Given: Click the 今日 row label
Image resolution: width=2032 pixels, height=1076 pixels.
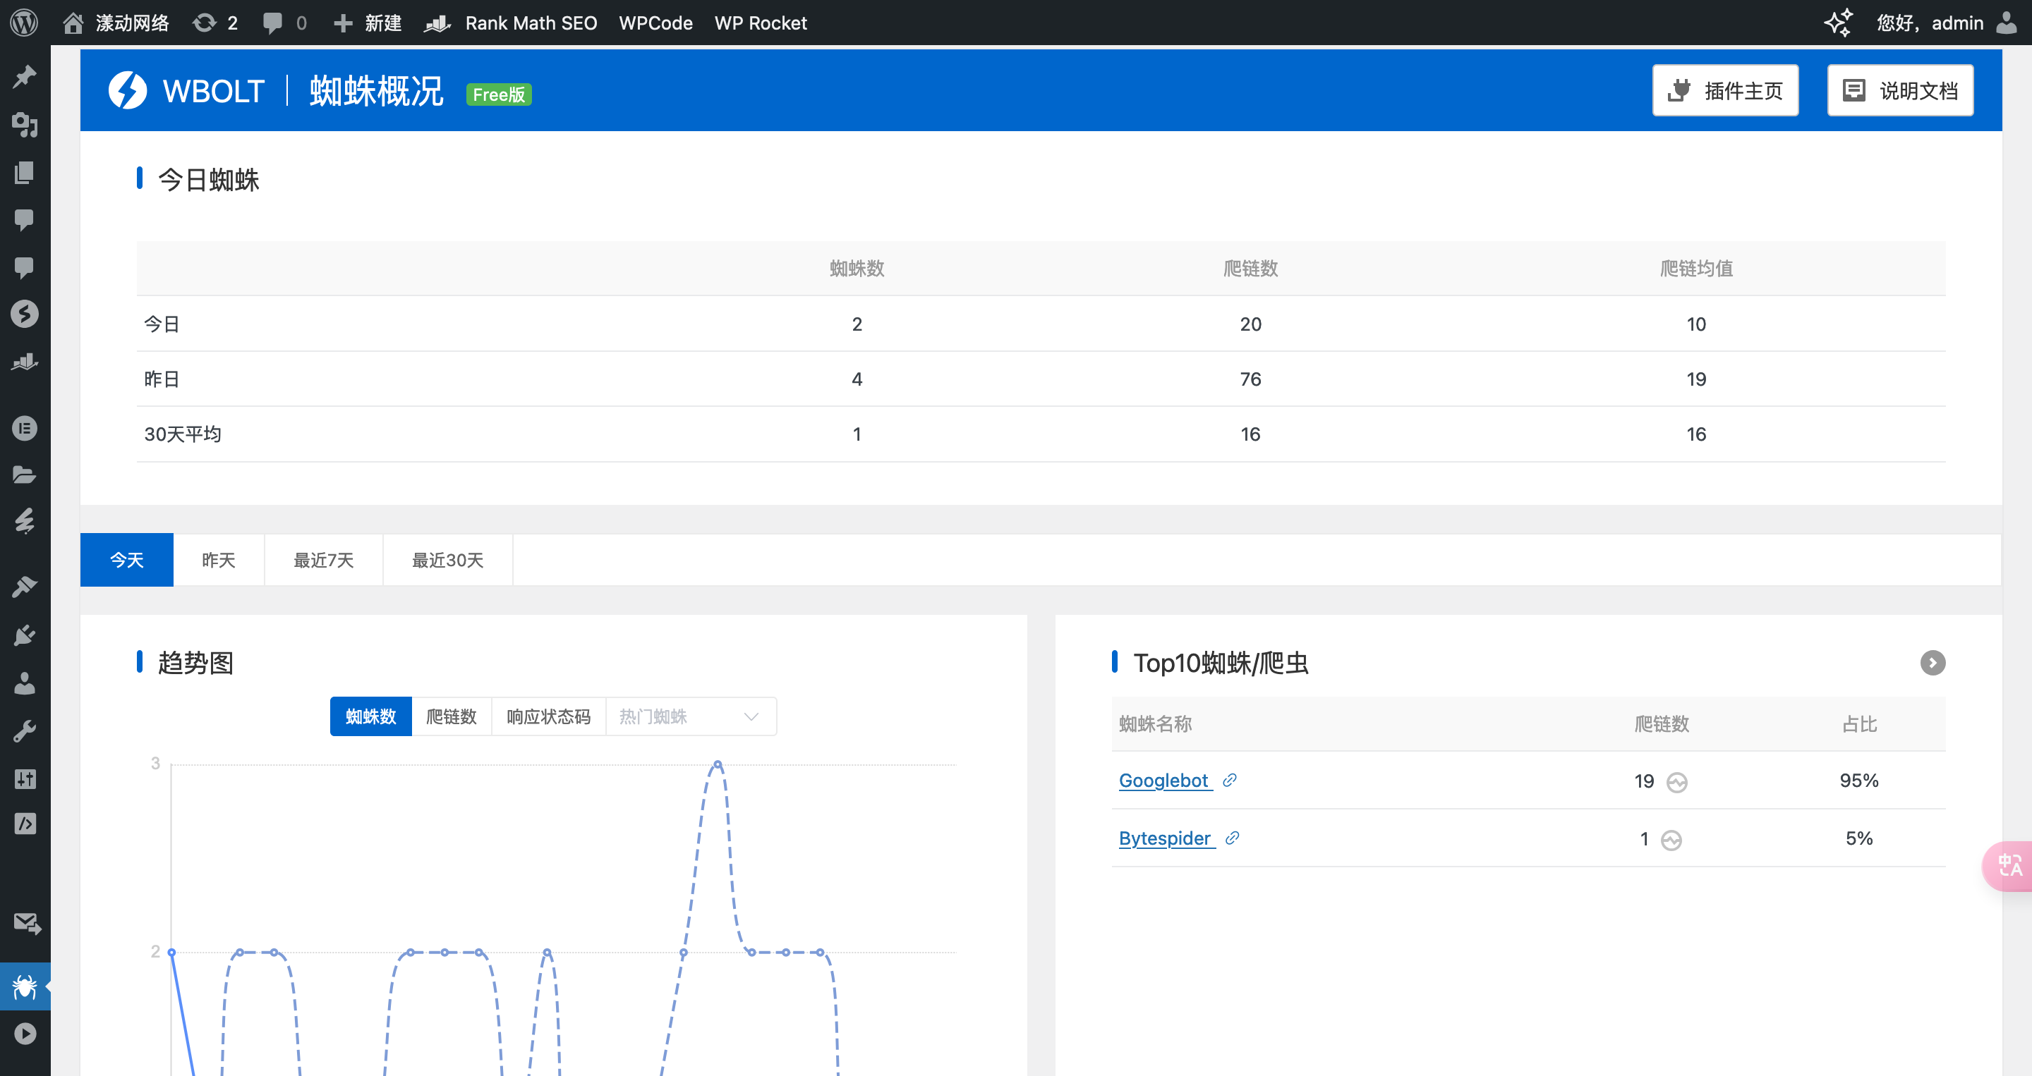Looking at the screenshot, I should pyautogui.click(x=162, y=324).
